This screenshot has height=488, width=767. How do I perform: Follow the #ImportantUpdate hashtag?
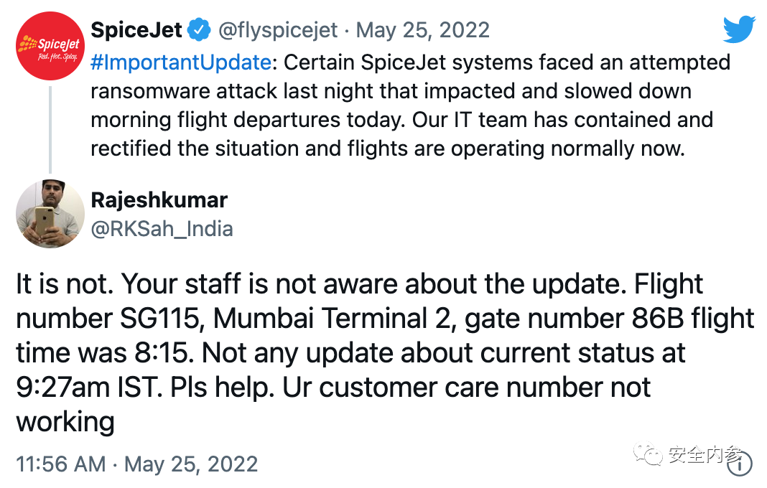click(181, 62)
